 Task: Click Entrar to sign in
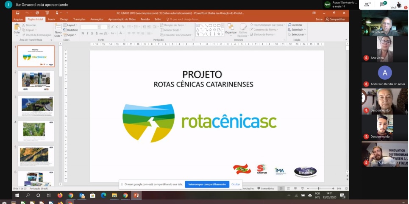pyautogui.click(x=319, y=20)
